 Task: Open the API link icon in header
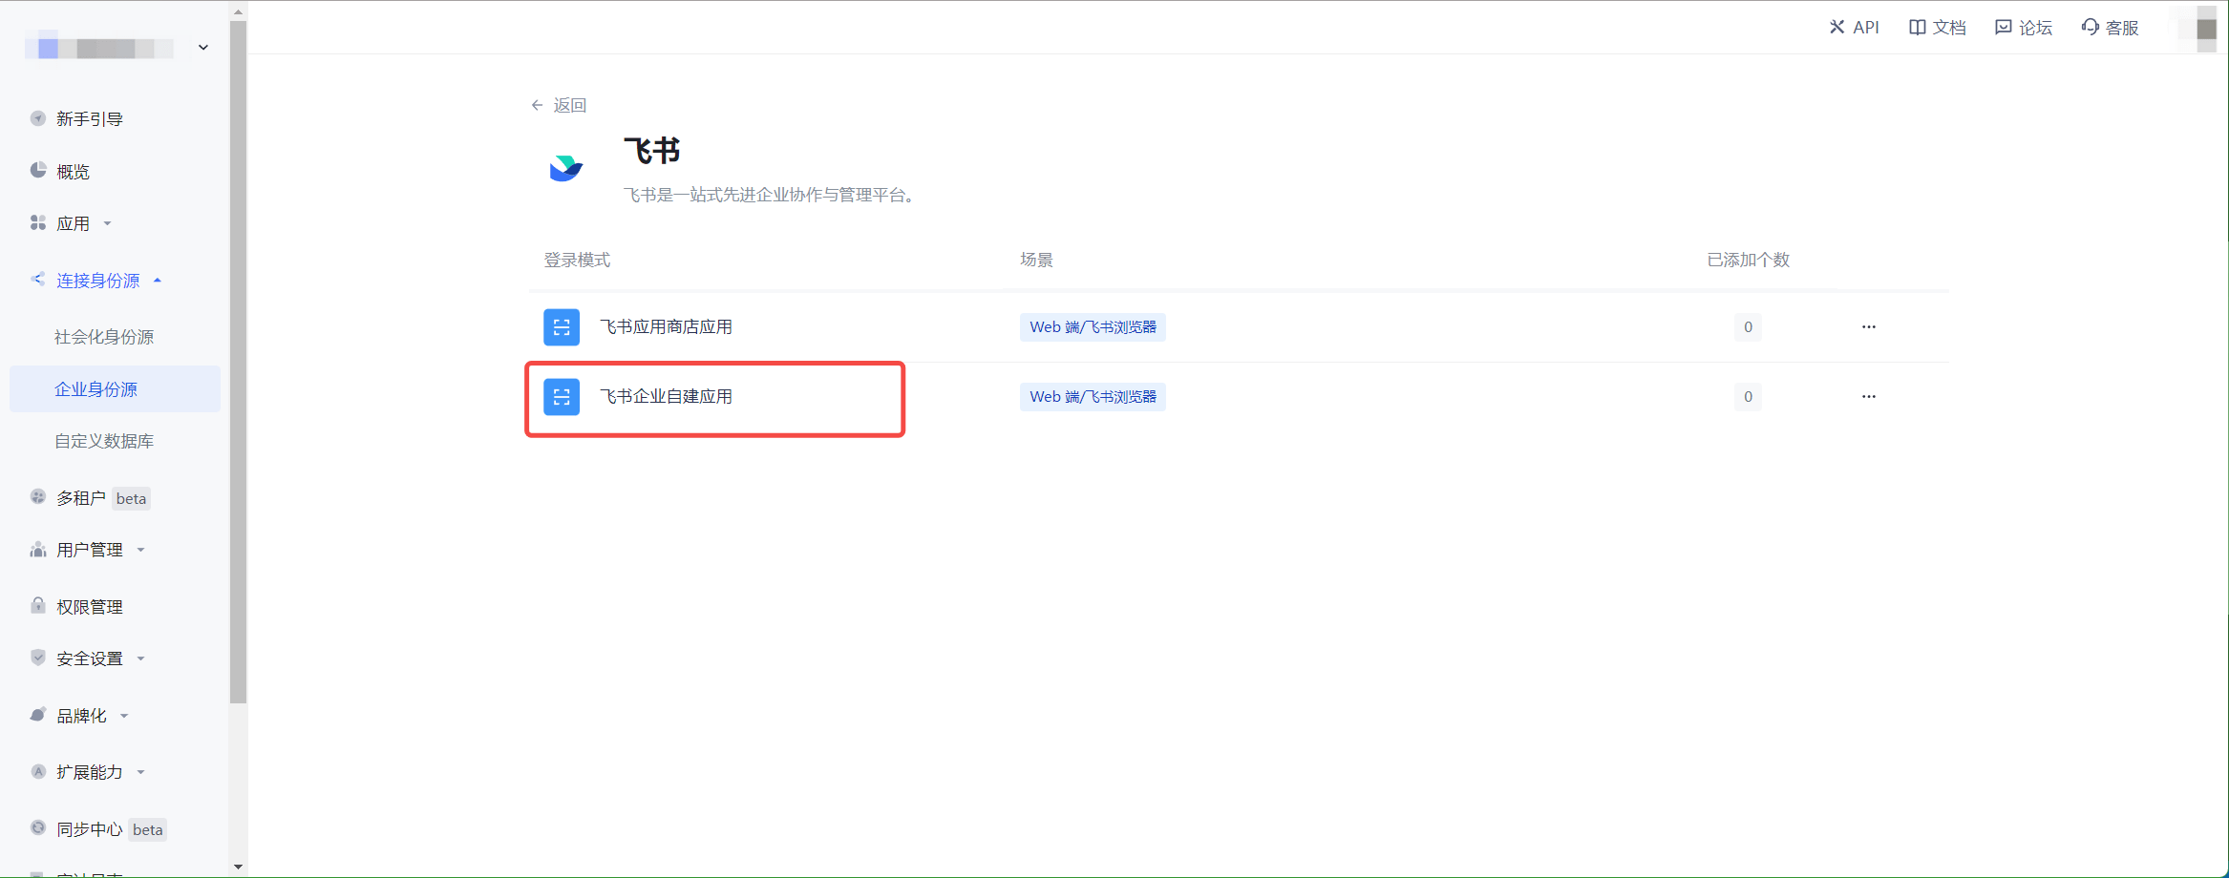click(1836, 28)
